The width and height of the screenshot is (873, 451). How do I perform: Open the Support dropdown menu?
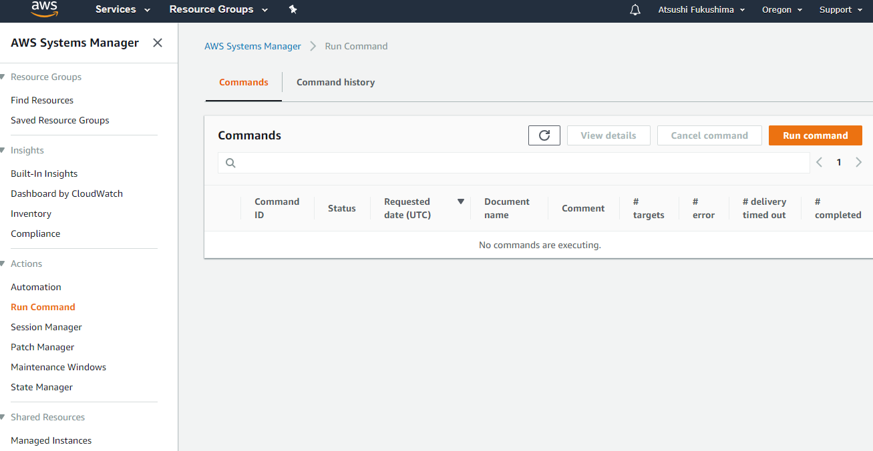click(x=841, y=10)
